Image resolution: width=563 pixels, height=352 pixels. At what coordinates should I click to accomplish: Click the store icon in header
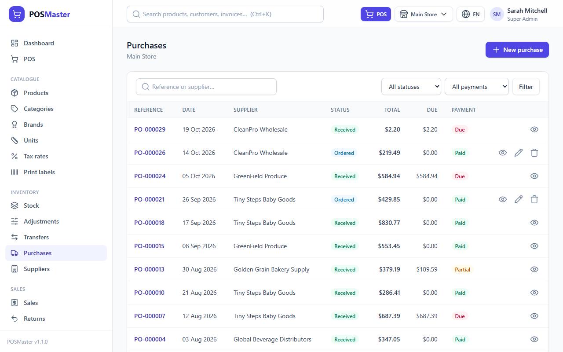403,14
